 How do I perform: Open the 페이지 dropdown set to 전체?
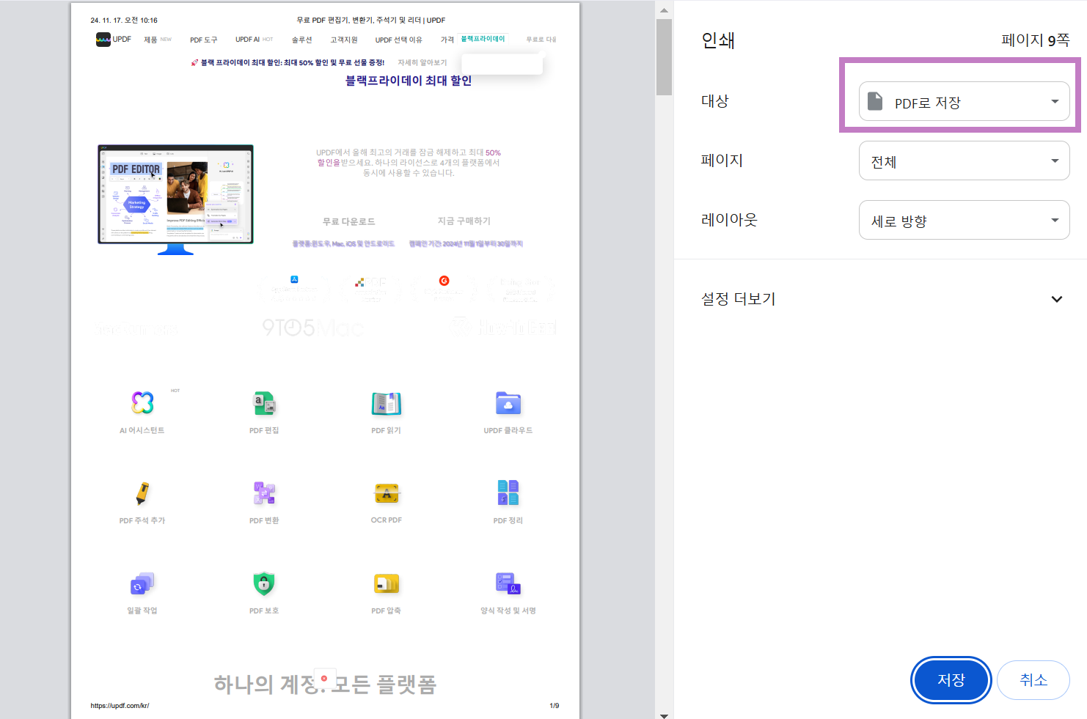coord(964,161)
